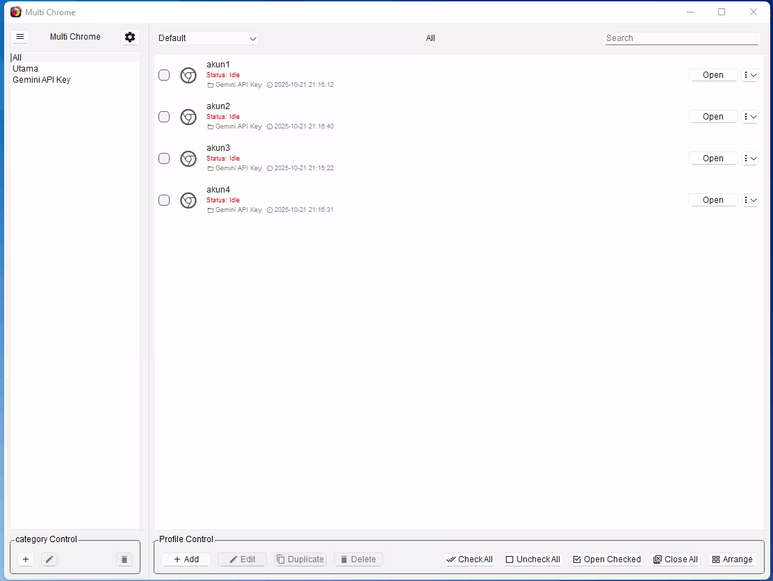Check the akun1 profile checkbox

click(164, 75)
